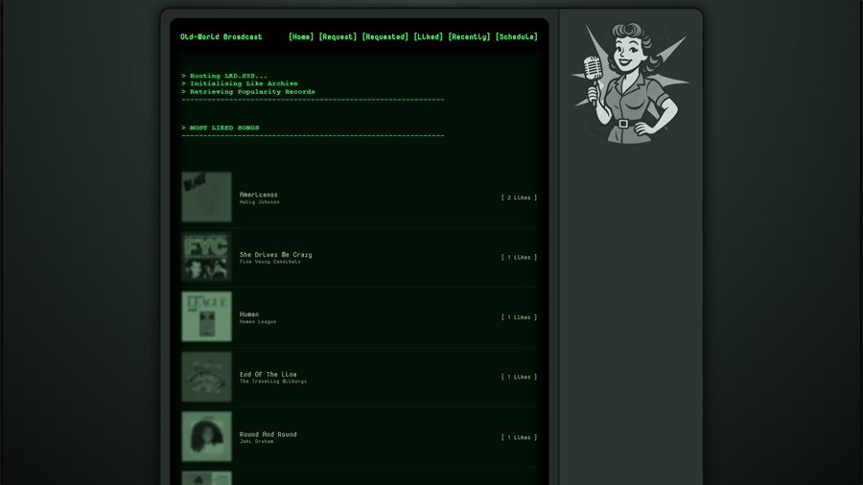This screenshot has height=485, width=863.
Task: Open the Old-World Broadcast site title
Action: pos(222,36)
